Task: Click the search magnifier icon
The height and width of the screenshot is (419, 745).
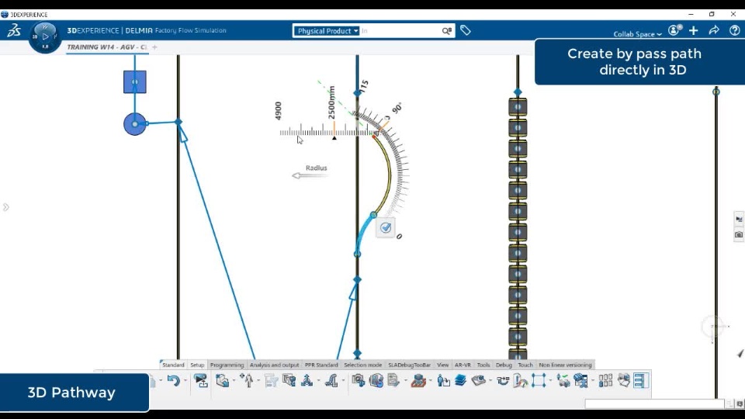Action: 447,31
